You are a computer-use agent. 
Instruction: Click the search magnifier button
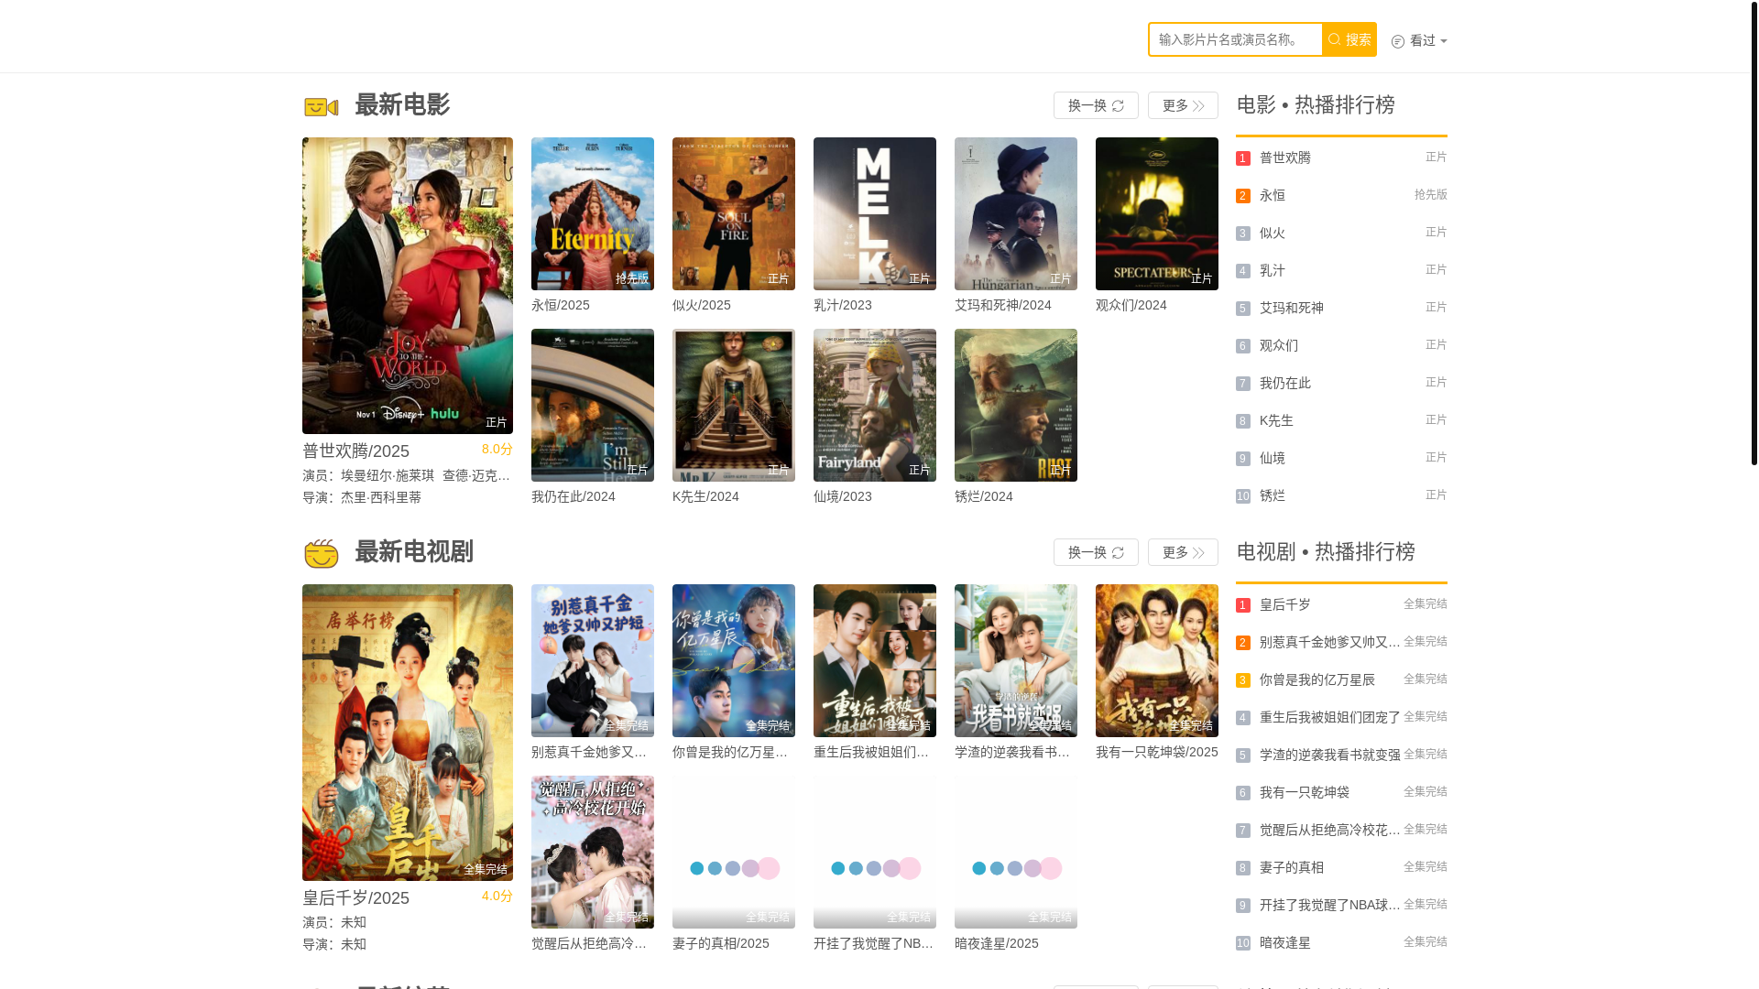[1349, 39]
